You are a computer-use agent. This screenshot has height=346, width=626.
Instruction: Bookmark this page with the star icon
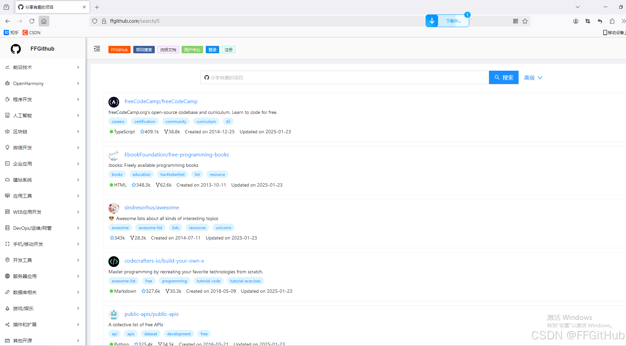pyautogui.click(x=525, y=21)
